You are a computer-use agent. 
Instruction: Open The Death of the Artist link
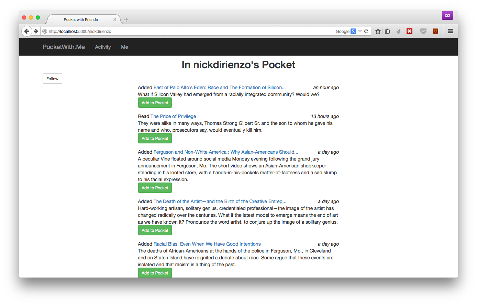pos(220,201)
